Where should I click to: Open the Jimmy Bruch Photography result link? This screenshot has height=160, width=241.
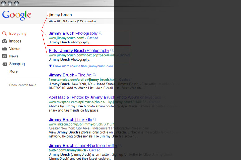point(73,34)
